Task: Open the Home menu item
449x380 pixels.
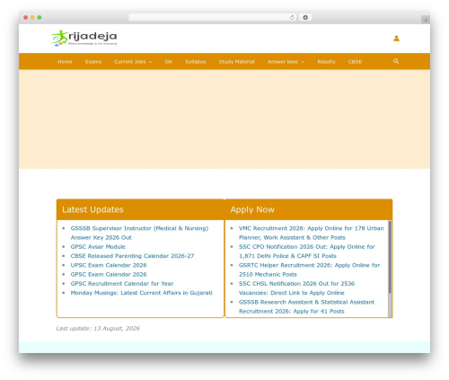Action: [x=65, y=62]
